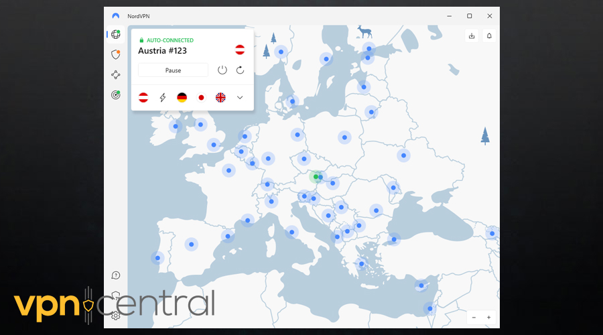Select the Lithuania server marker on map
603x335 pixels.
371,113
